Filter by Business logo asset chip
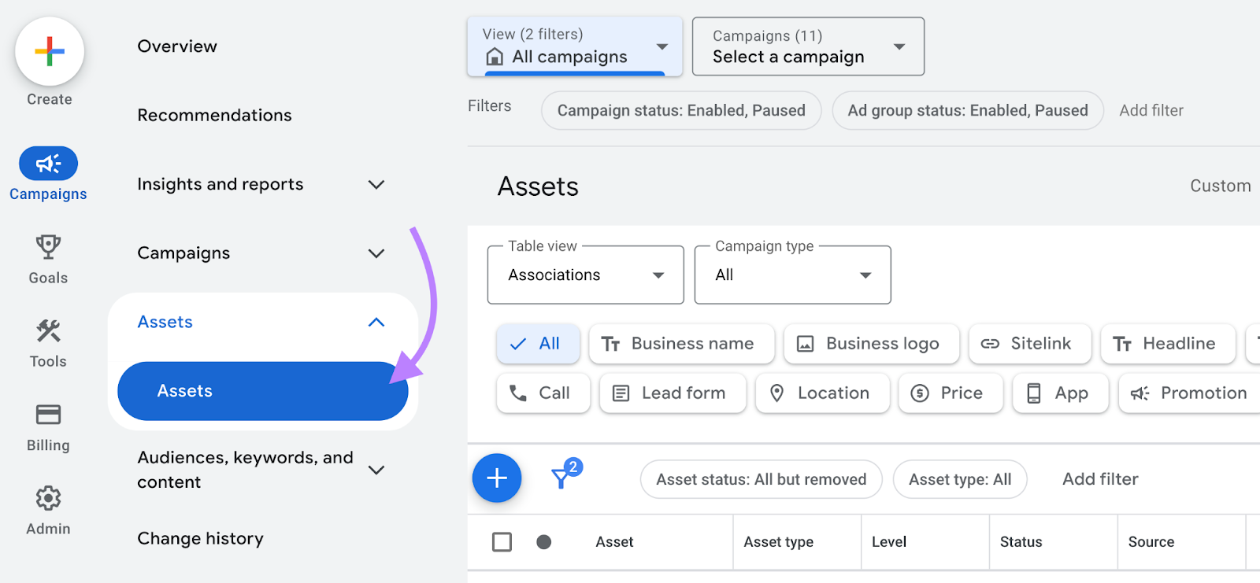This screenshot has width=1260, height=583. (x=872, y=344)
